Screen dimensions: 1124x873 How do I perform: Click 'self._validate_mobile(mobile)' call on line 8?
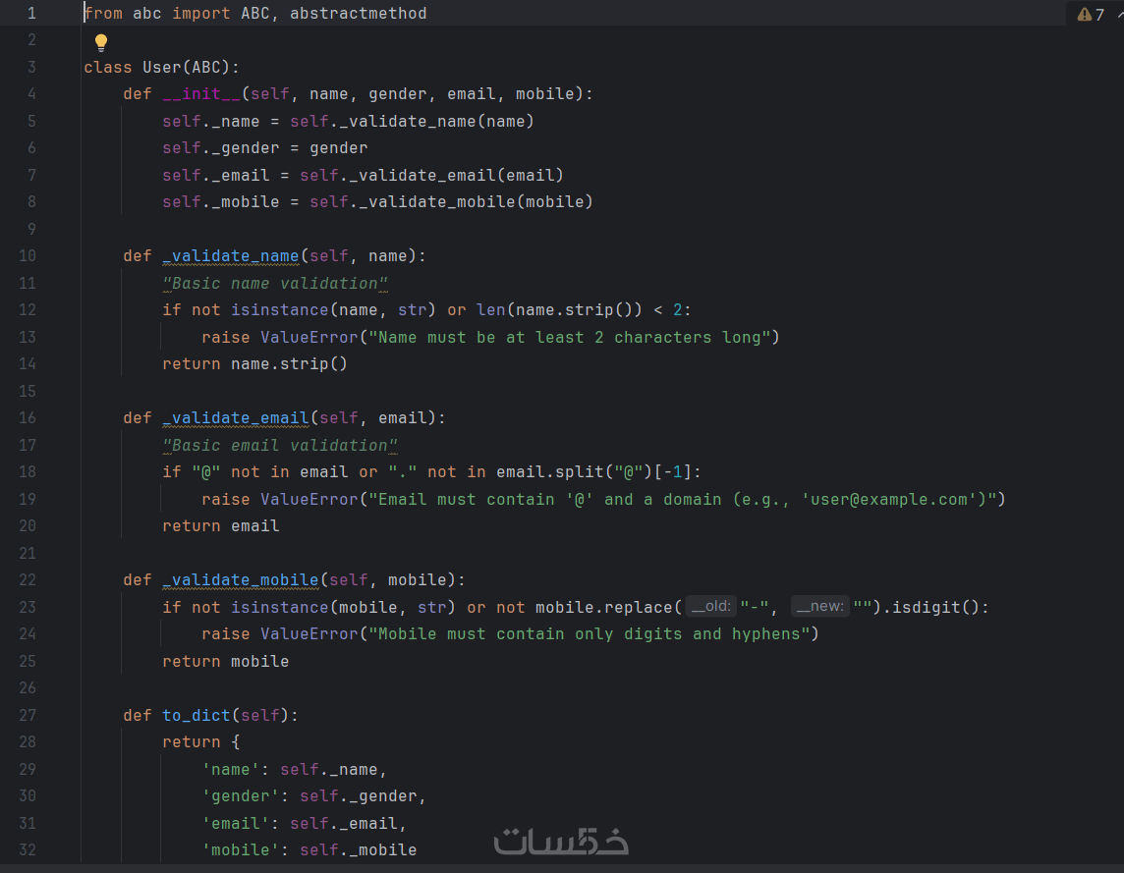tap(452, 202)
